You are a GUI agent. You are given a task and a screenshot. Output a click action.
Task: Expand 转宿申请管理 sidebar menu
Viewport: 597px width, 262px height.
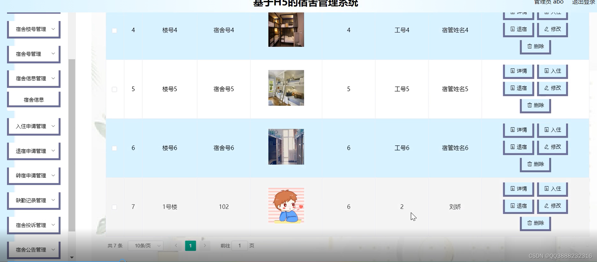pyautogui.click(x=34, y=176)
